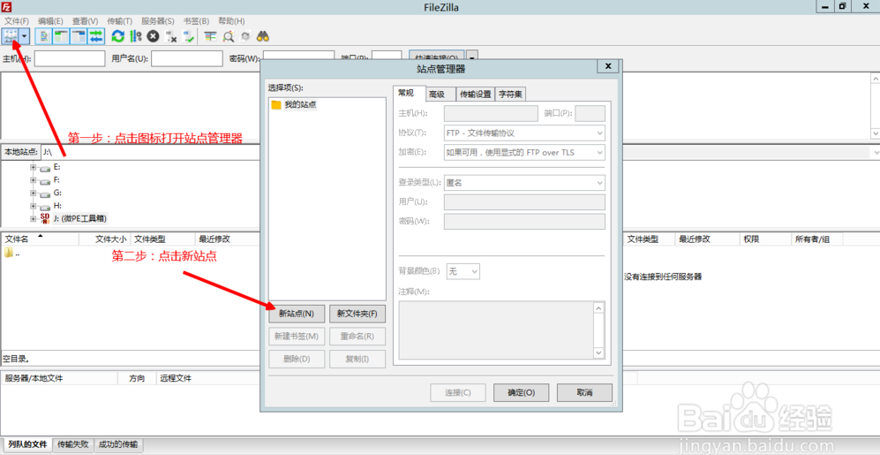Open the remote site path dropdown arrow
The image size is (880, 455).
pyautogui.click(x=875, y=152)
